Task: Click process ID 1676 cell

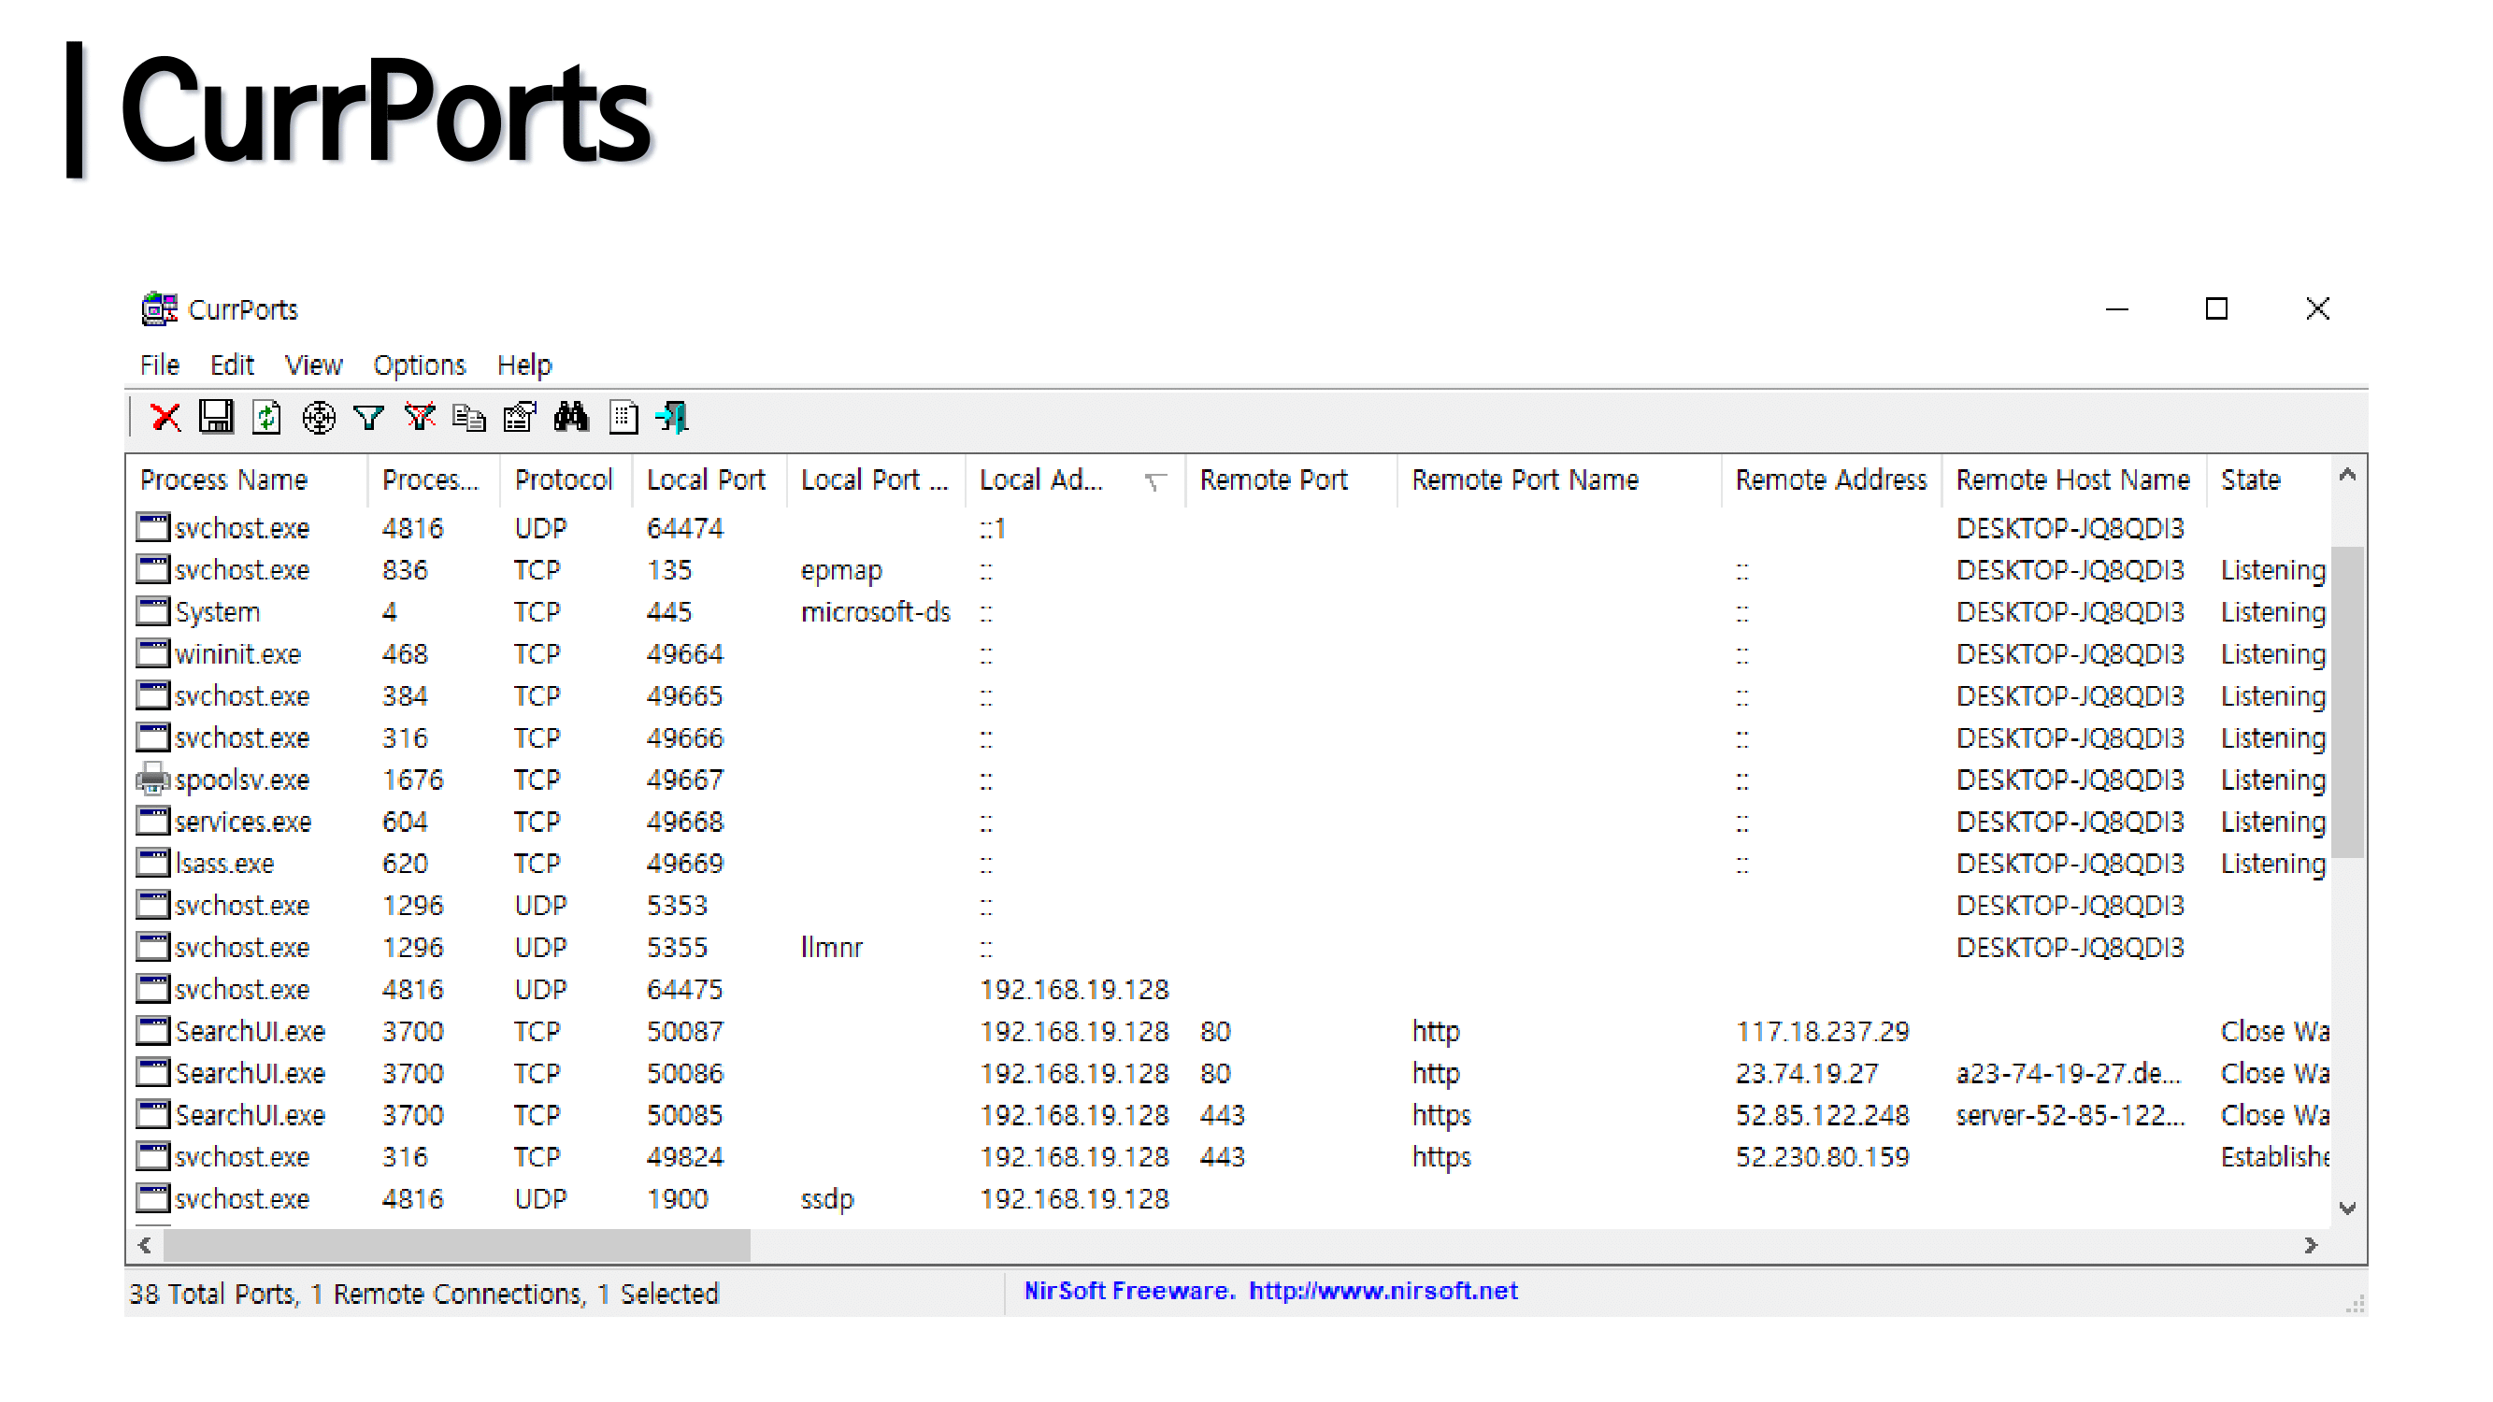Action: click(413, 780)
